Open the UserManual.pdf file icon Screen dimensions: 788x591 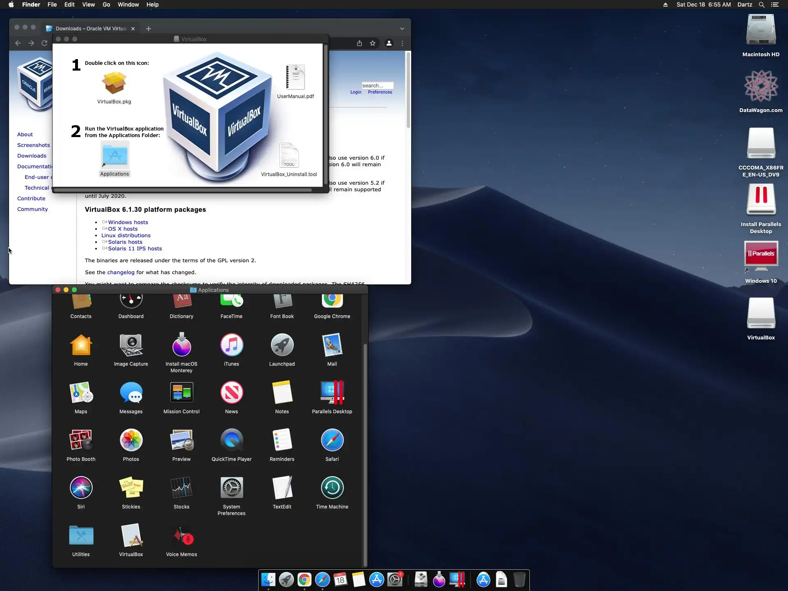coord(295,77)
